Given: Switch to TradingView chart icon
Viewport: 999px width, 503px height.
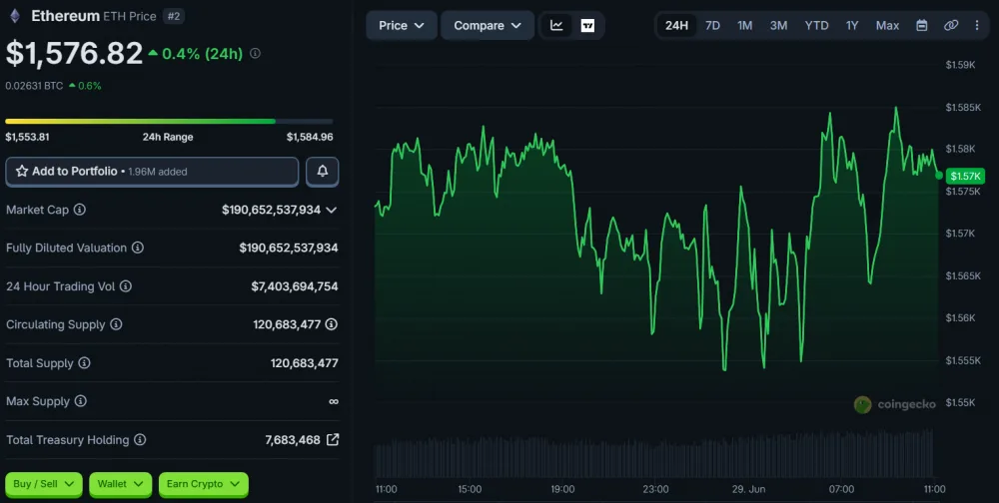Looking at the screenshot, I should coord(588,26).
